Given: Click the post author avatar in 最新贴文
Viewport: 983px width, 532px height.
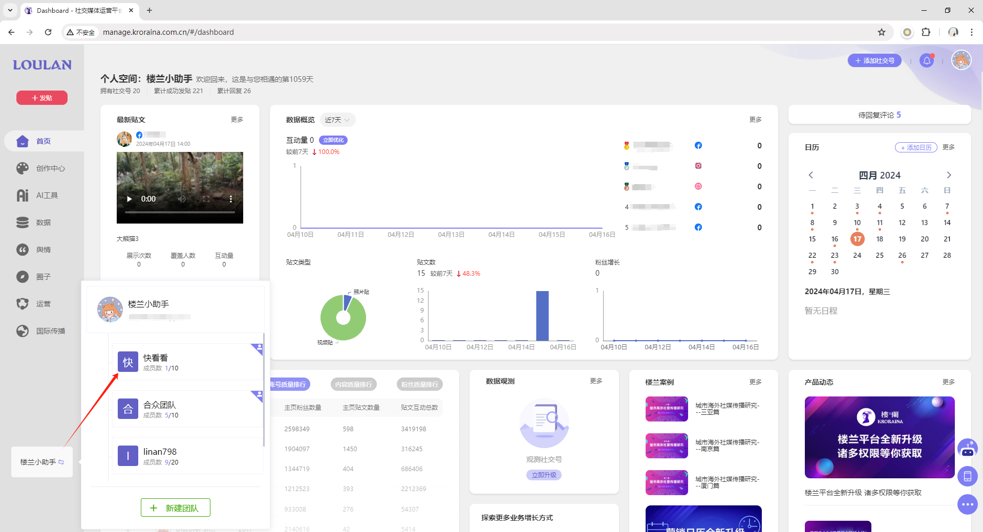Looking at the screenshot, I should 124,139.
